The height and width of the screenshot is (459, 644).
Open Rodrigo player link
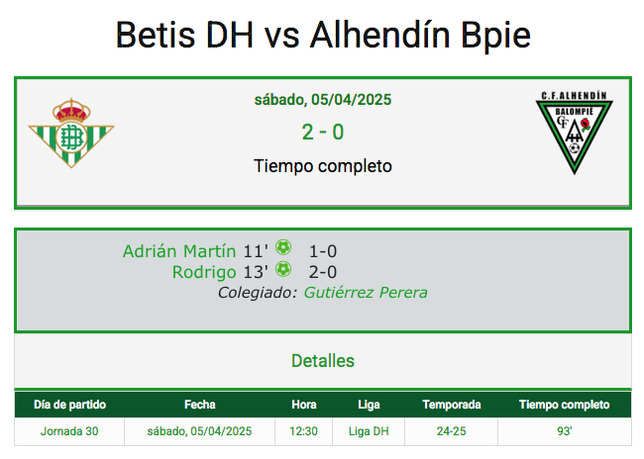tap(204, 272)
